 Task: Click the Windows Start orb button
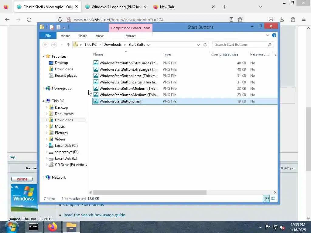tap(12, 227)
